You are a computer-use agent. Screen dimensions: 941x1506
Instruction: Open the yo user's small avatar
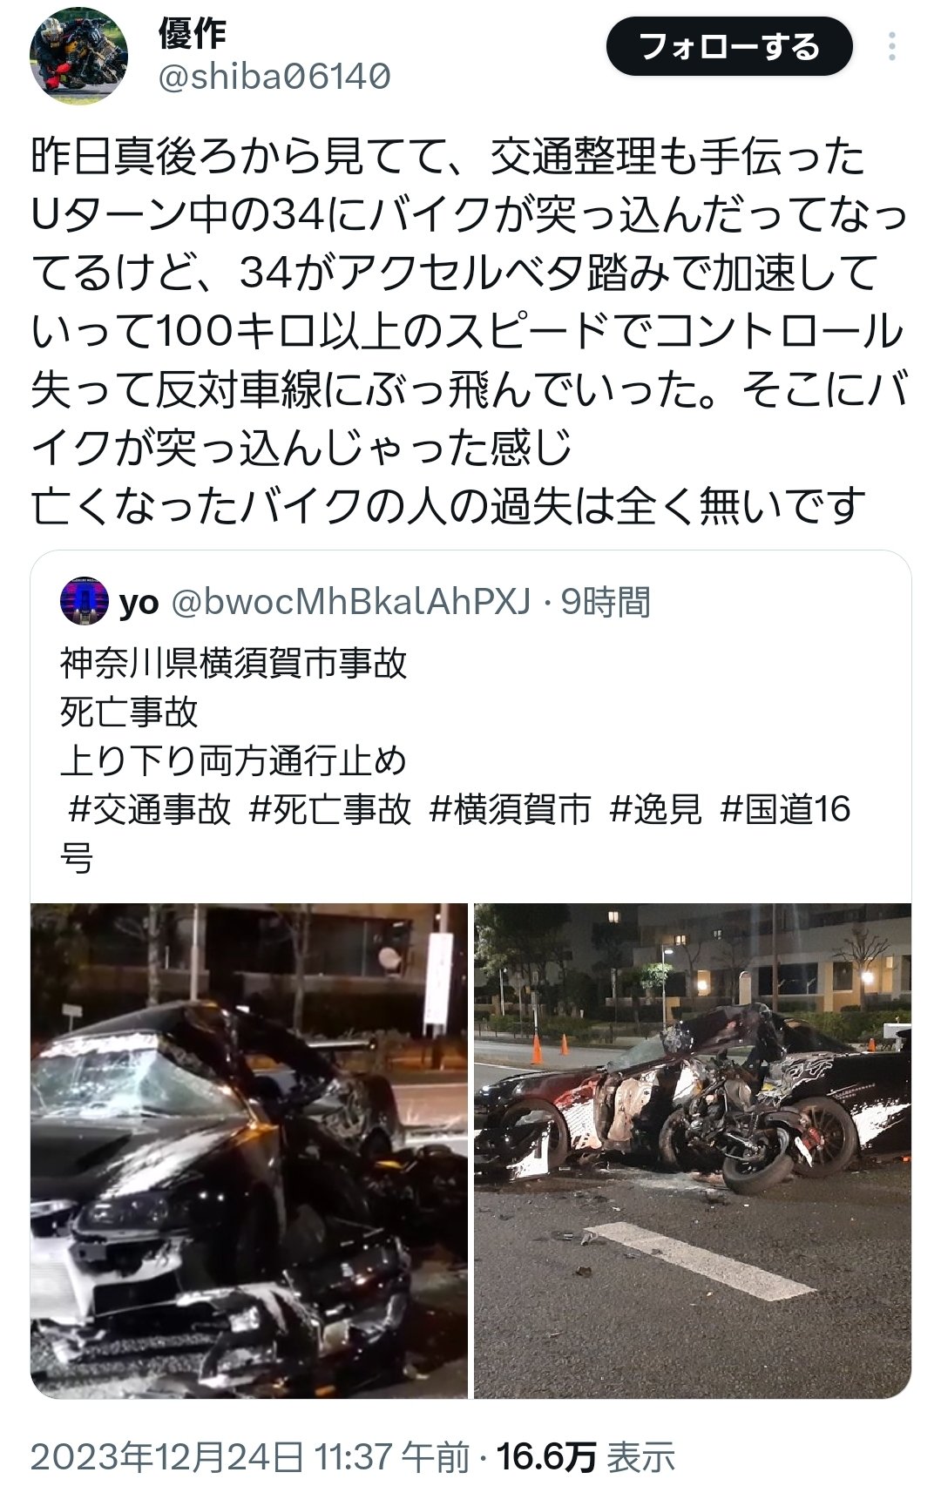coord(84,601)
